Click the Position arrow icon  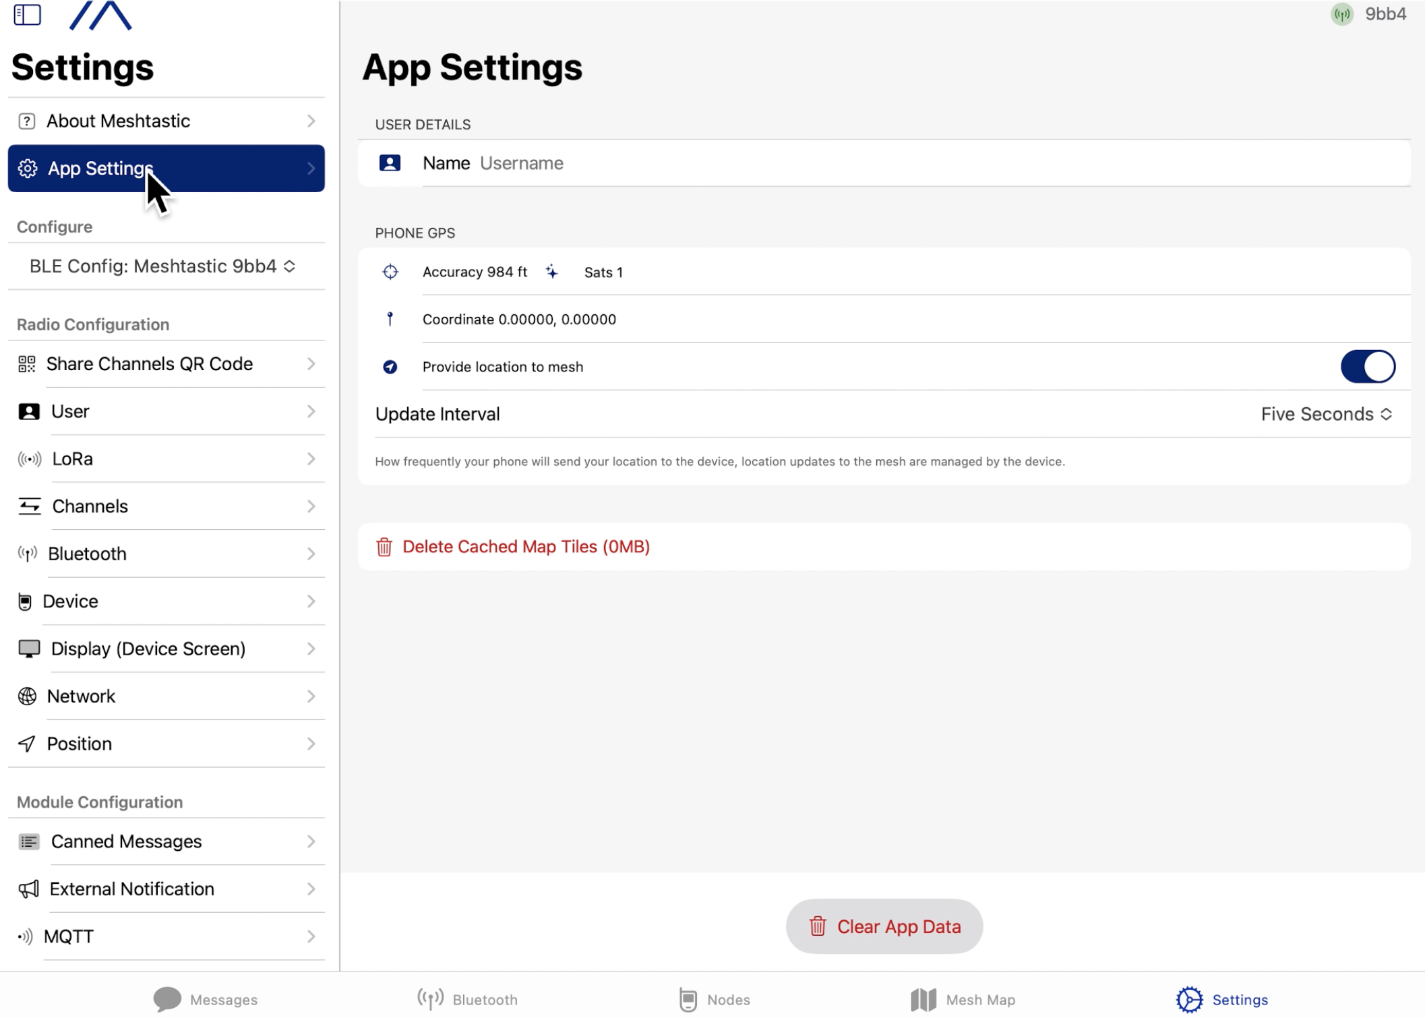[26, 744]
